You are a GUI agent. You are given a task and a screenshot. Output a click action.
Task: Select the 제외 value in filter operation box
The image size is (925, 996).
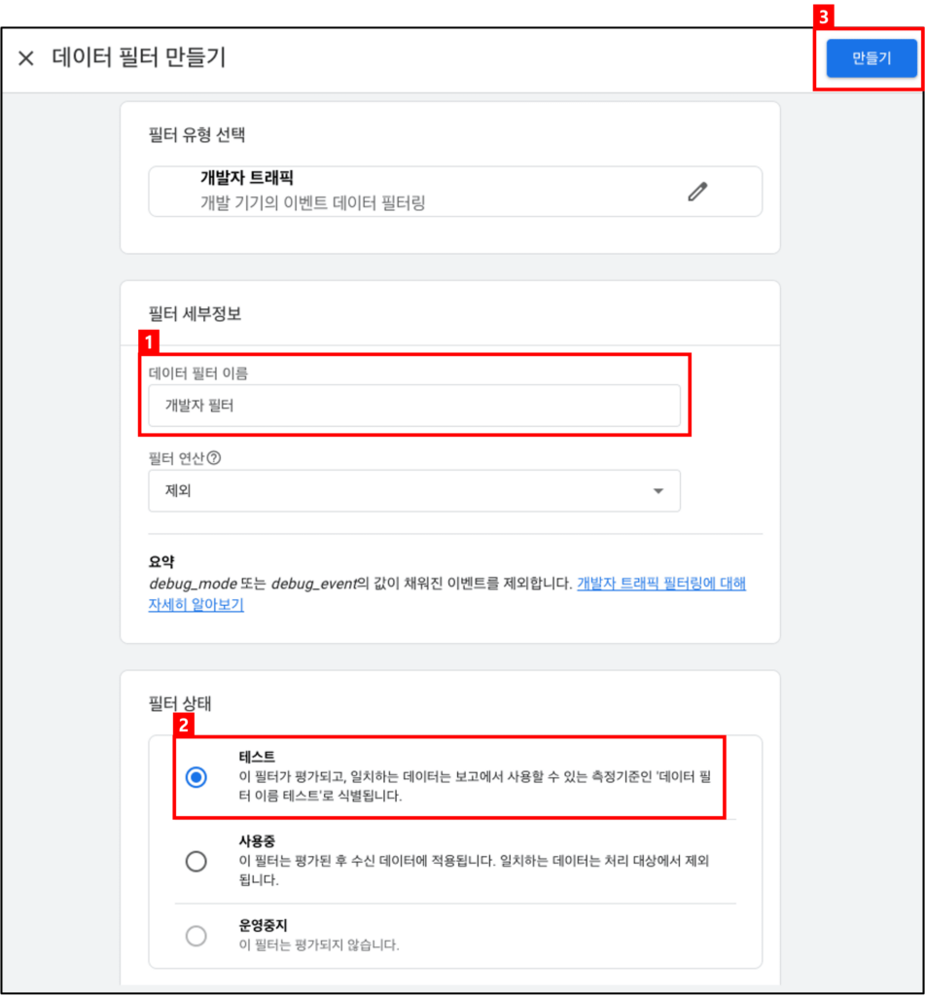pos(179,491)
